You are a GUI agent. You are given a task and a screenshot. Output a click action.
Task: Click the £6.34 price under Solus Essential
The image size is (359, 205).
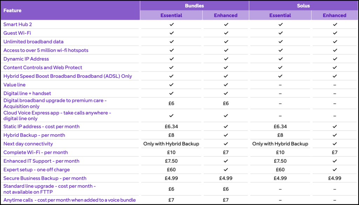pos(280,127)
